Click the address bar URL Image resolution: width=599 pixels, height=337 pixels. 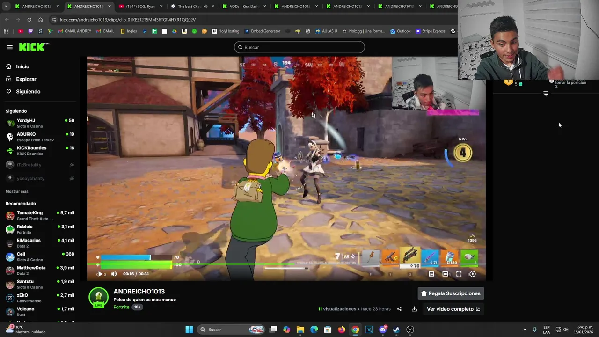[128, 20]
